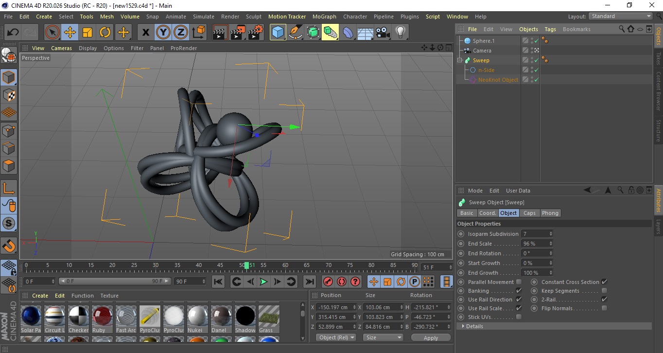Open the Layout Standard dropdown
The height and width of the screenshot is (353, 663).
click(621, 16)
